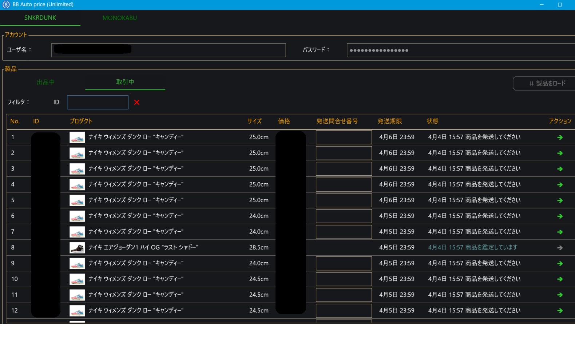The width and height of the screenshot is (575, 363).
Task: Click the Air Jordan 1 product thumbnail
Action: tap(77, 248)
